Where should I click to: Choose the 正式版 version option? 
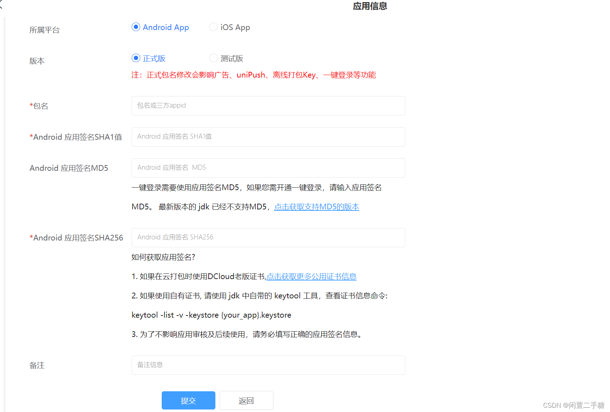(x=136, y=58)
